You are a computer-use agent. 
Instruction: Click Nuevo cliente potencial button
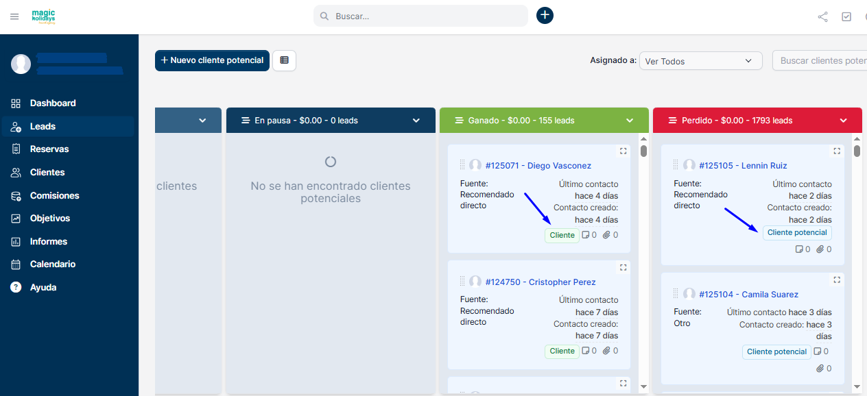pos(212,60)
